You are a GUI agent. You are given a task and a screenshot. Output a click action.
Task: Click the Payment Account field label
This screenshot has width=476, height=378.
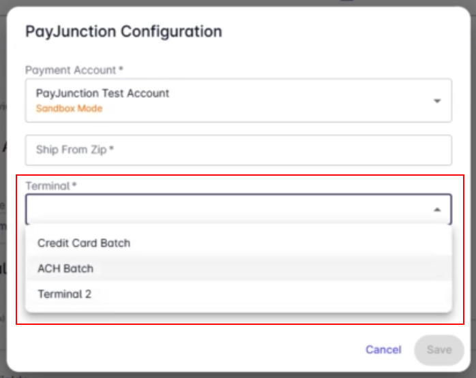point(74,70)
